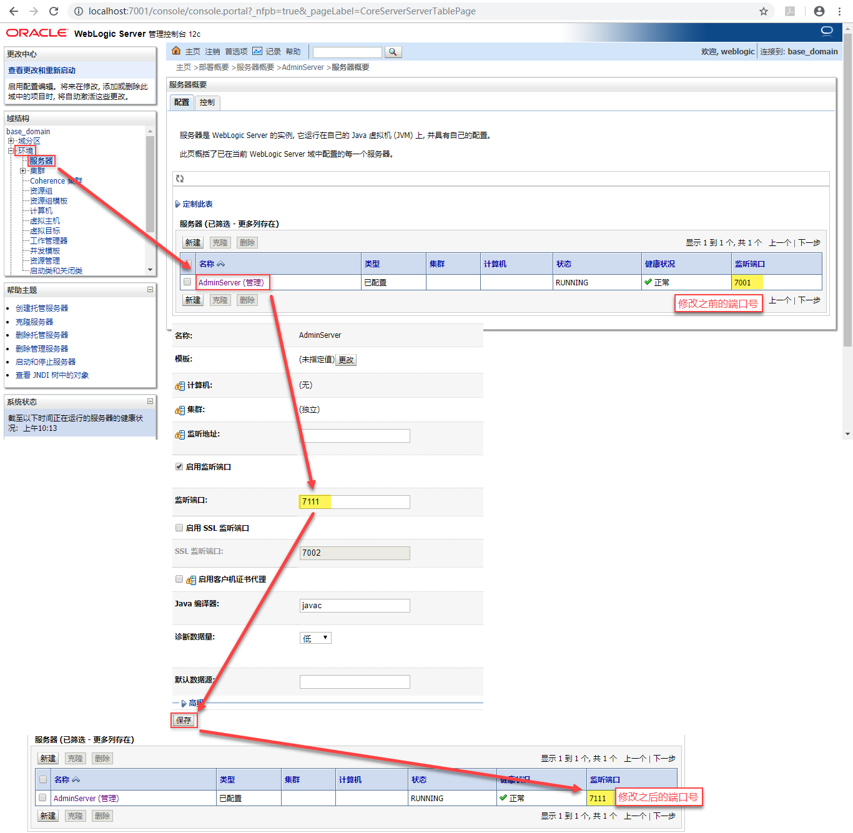Click the 更改 button next to 模板
The height and width of the screenshot is (833, 853).
point(346,360)
